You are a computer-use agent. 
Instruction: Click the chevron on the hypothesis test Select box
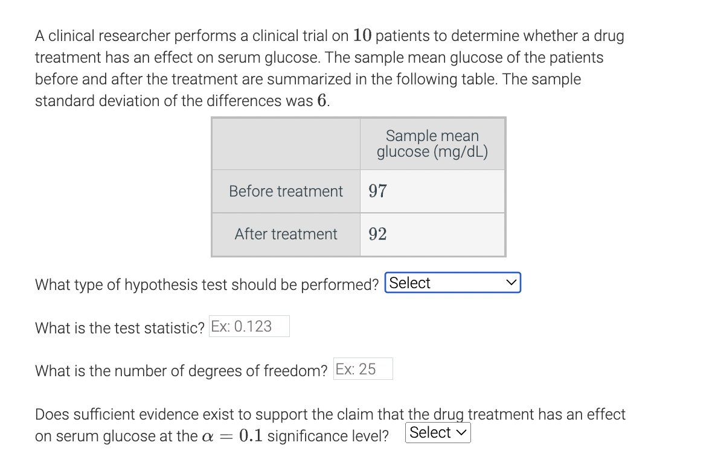511,282
